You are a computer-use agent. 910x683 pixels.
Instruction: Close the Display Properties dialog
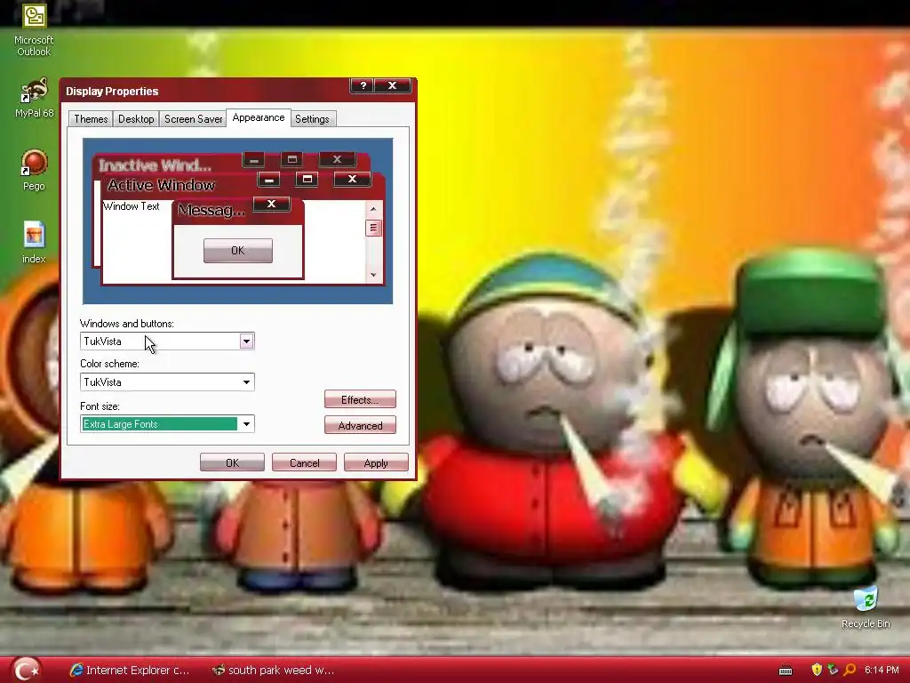(x=392, y=85)
